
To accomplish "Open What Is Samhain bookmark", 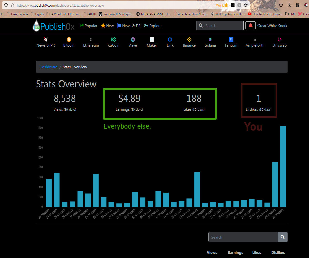I will click(191, 14).
